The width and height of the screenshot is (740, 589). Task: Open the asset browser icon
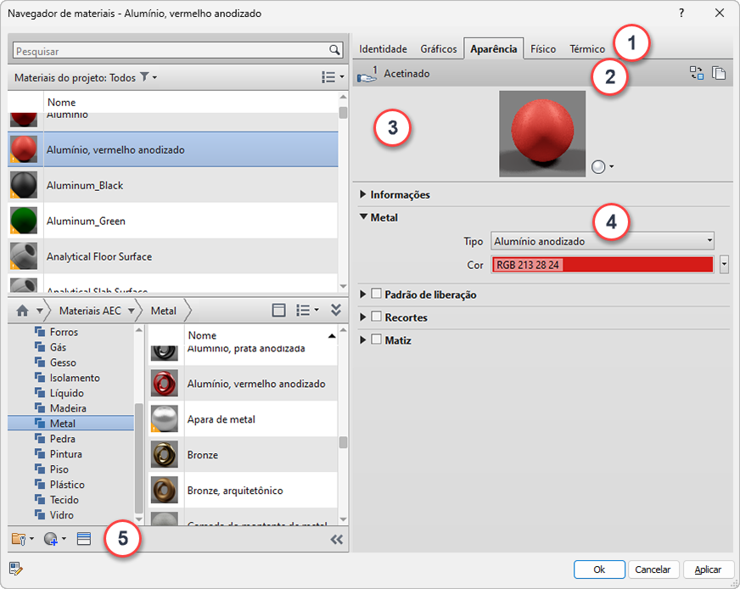pyautogui.click(x=84, y=539)
